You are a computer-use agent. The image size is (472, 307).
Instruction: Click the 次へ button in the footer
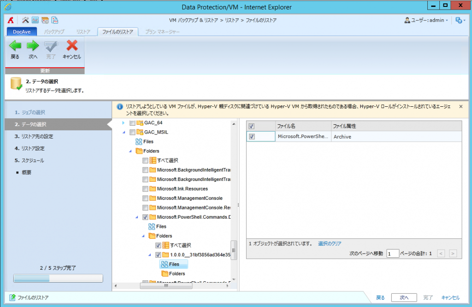coord(404,297)
